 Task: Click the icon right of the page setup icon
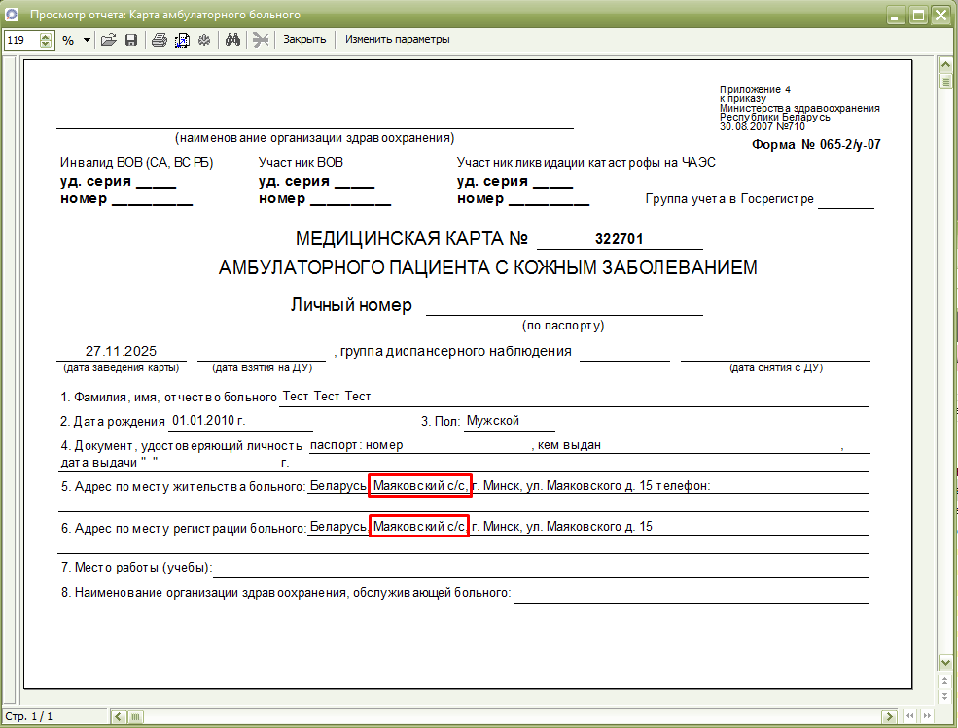pos(203,40)
